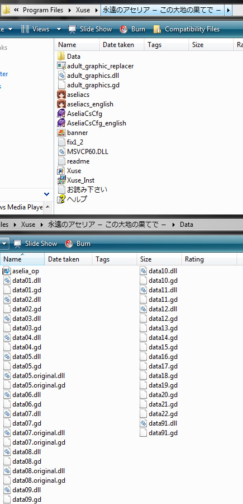Viewport: 243px width, 504px height.
Task: Select data06.dll file
Action: [22, 395]
